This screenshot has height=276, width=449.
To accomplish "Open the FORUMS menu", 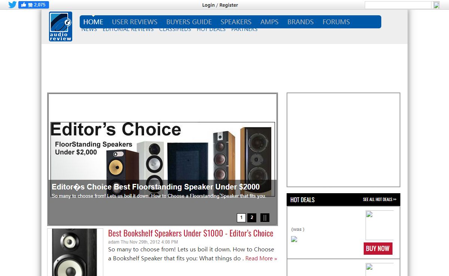I will coord(336,22).
